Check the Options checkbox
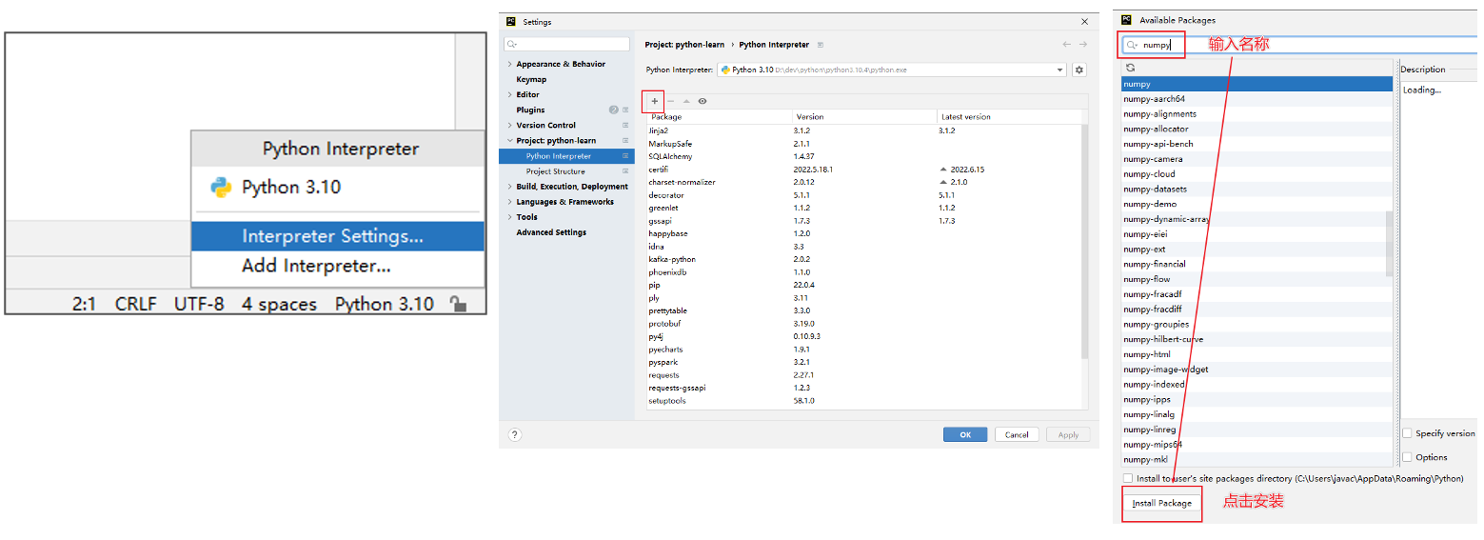This screenshot has height=540, width=1484. [1407, 457]
